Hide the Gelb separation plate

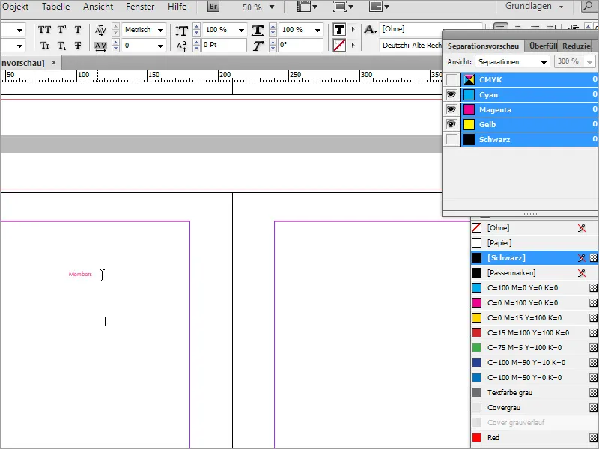[451, 124]
